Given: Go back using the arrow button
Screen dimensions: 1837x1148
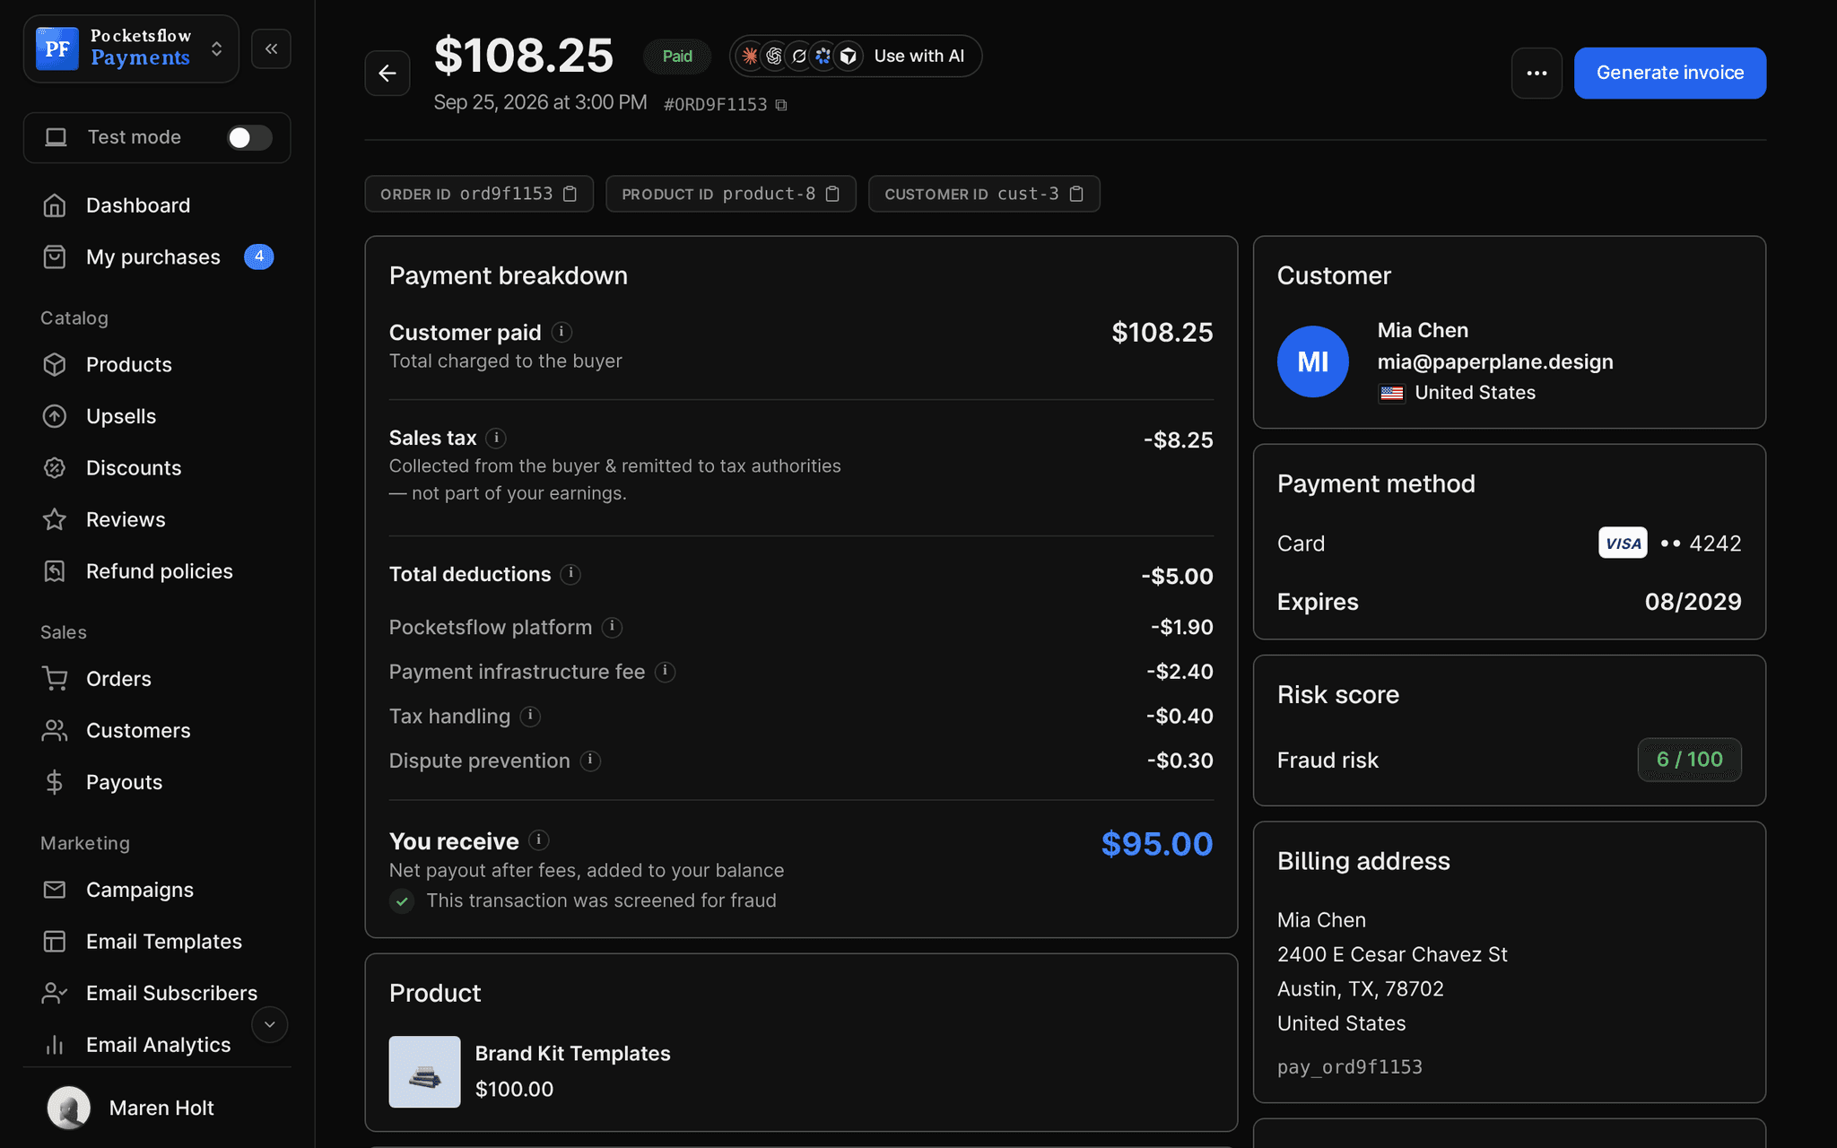Looking at the screenshot, I should pyautogui.click(x=387, y=74).
